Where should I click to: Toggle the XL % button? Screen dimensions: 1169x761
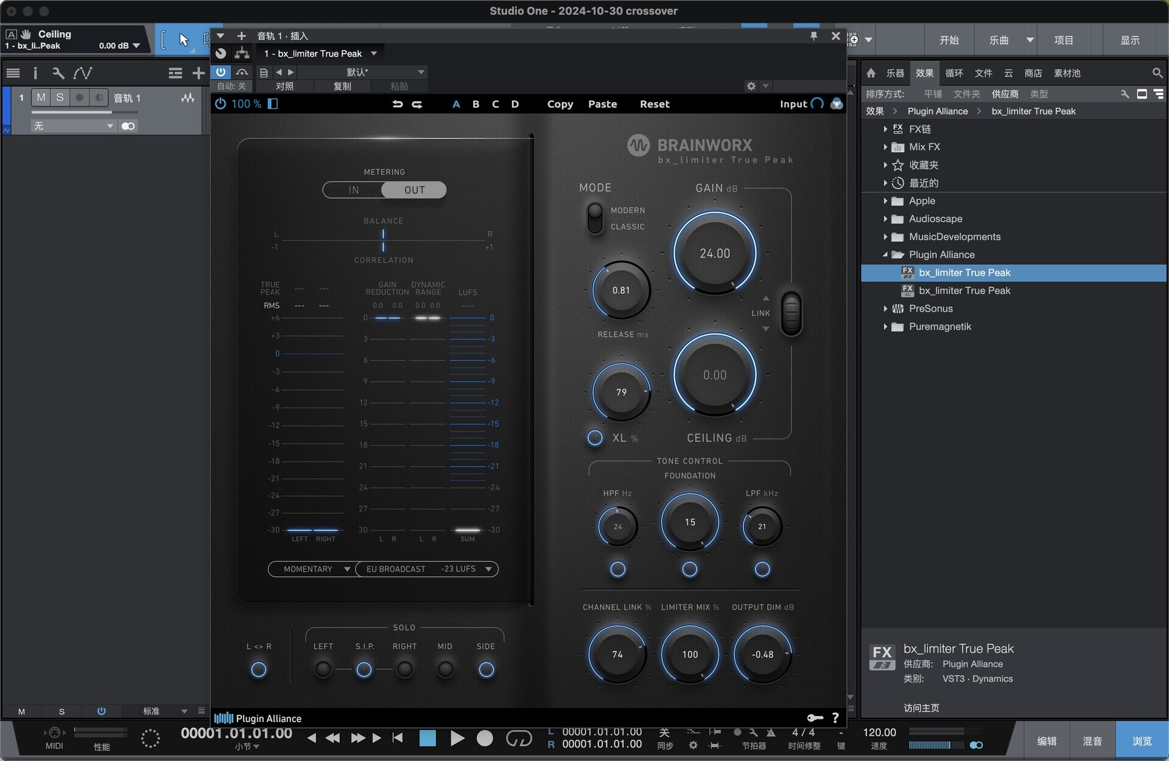(595, 438)
